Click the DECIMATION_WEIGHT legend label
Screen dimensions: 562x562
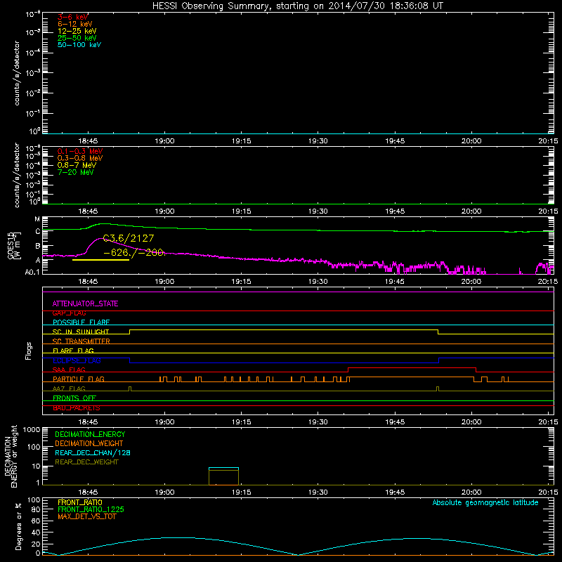[89, 444]
